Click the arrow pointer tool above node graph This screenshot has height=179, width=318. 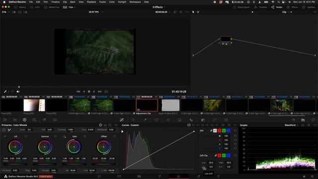click(193, 12)
